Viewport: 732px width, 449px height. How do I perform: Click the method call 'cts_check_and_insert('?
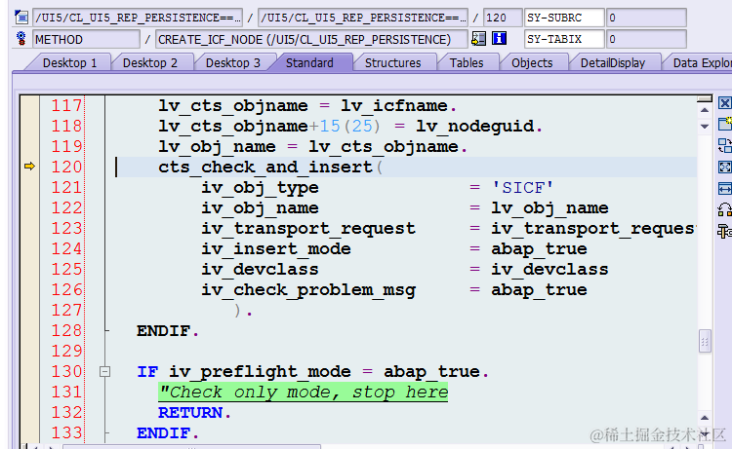click(270, 167)
